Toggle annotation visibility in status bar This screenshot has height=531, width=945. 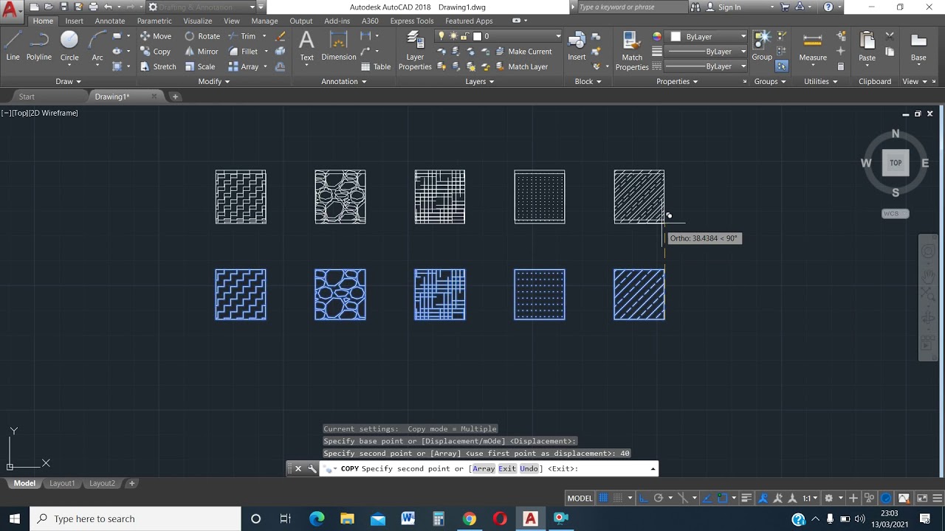(763, 498)
